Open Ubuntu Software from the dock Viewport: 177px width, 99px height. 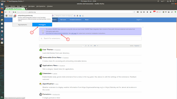pyautogui.click(x=2, y=12)
